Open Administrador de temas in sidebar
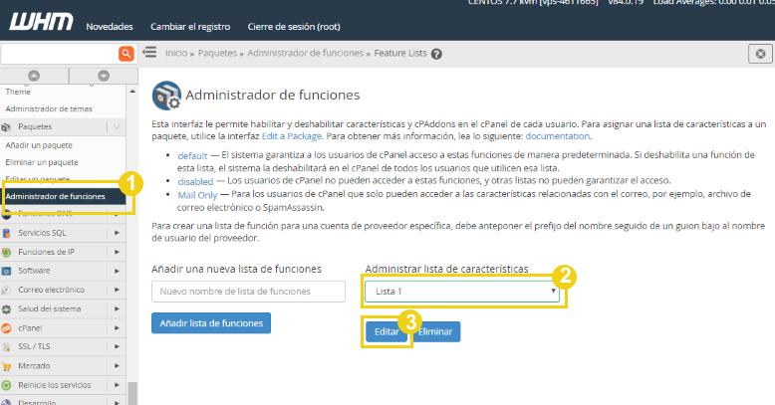This screenshot has width=775, height=405. pos(49,108)
